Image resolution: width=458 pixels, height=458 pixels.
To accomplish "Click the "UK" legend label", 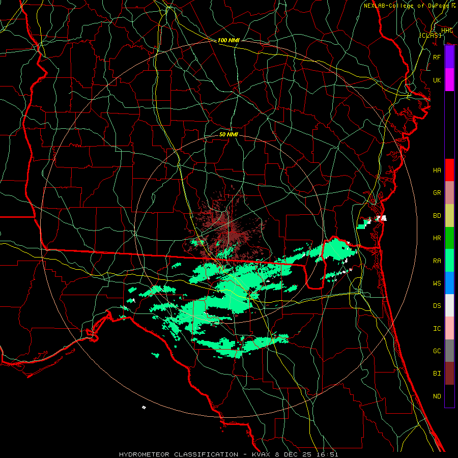I will pos(437,80).
